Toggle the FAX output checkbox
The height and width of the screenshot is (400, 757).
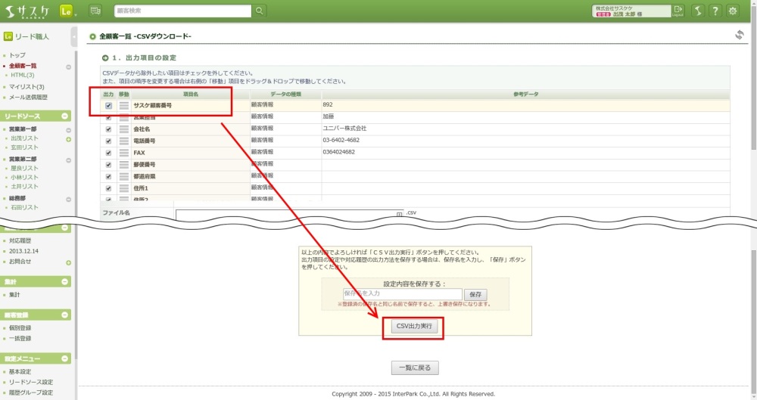108,153
